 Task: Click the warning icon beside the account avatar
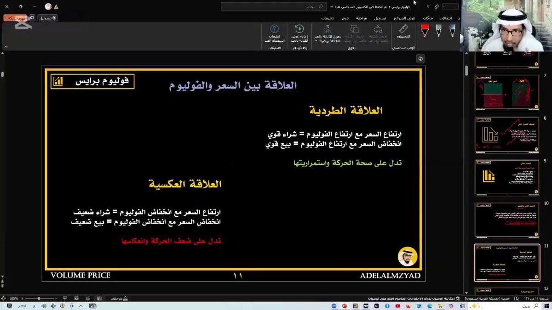point(56,7)
